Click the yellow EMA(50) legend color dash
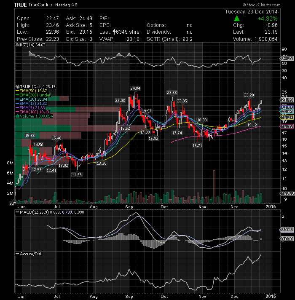This screenshot has width=295, height=300. [x=17, y=91]
